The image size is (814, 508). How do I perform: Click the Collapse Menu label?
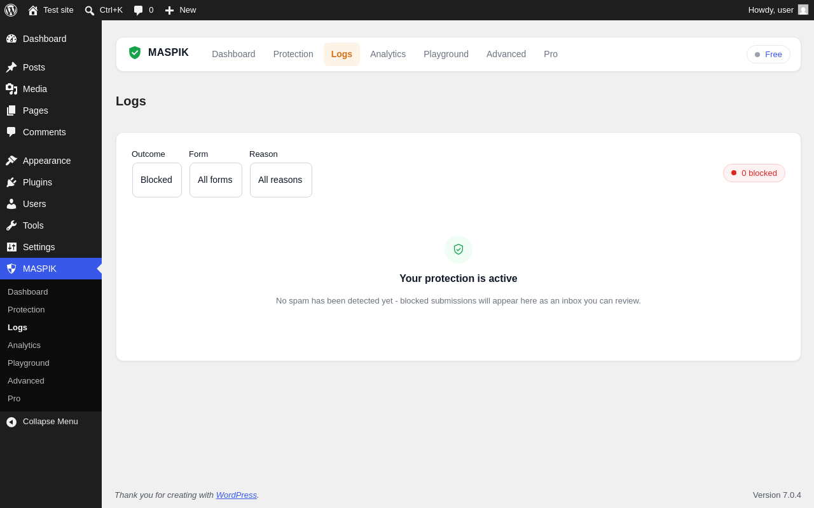(x=50, y=422)
